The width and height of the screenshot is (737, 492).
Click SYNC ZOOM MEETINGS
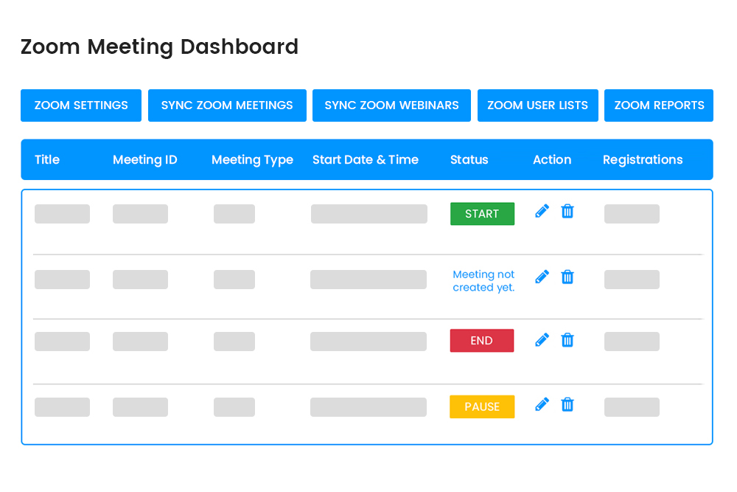click(226, 105)
